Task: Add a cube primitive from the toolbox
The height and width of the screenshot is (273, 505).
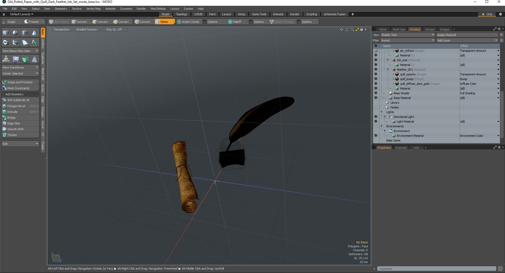Action: tap(6, 33)
